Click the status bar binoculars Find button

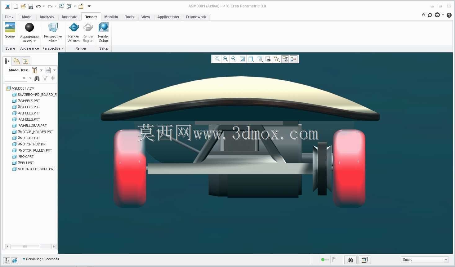350,260
